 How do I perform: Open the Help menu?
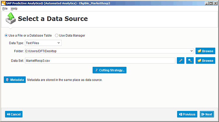coord(14,8)
